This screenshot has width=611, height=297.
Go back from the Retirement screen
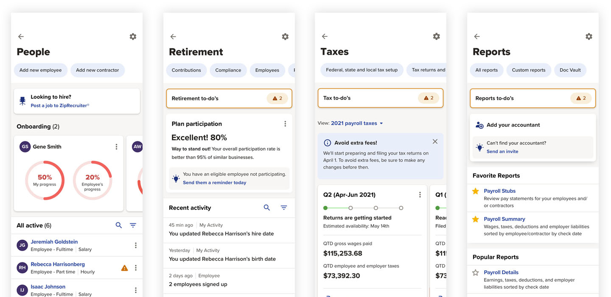pos(173,37)
